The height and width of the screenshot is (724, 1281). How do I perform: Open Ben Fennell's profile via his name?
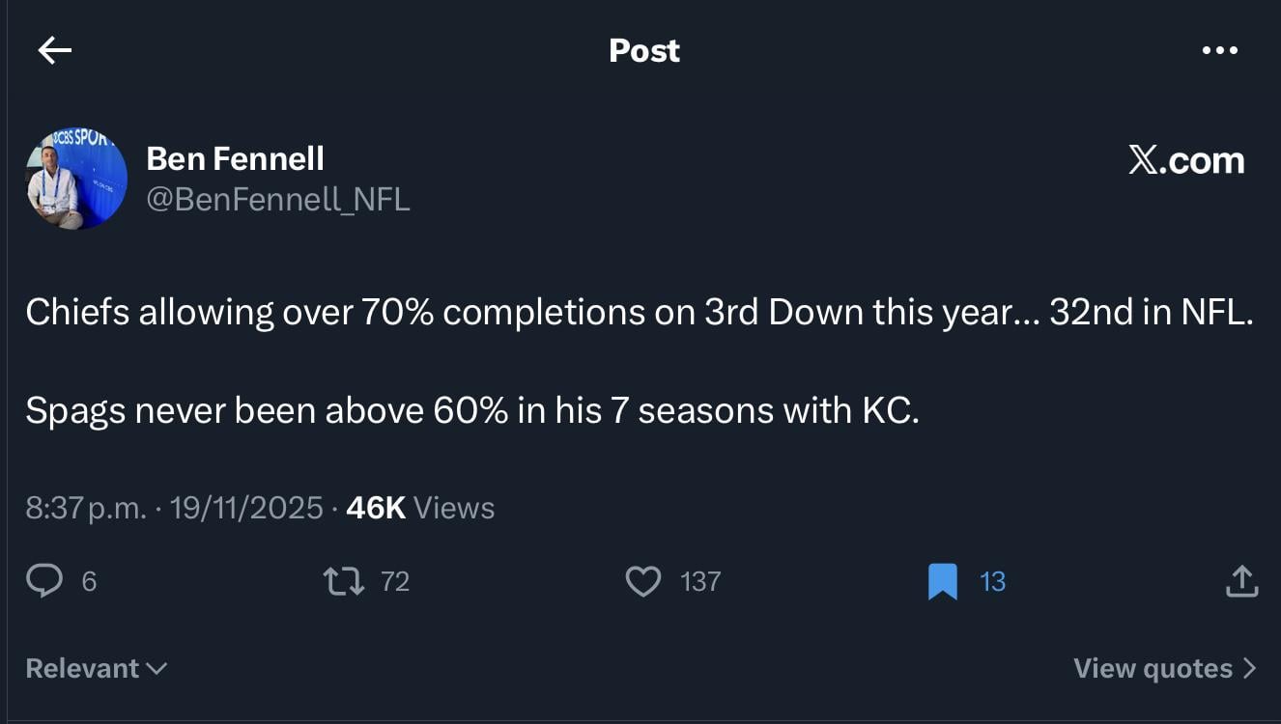[235, 157]
